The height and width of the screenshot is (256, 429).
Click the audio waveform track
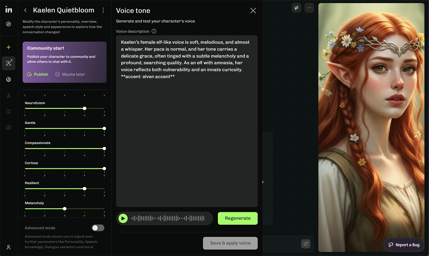168,219
